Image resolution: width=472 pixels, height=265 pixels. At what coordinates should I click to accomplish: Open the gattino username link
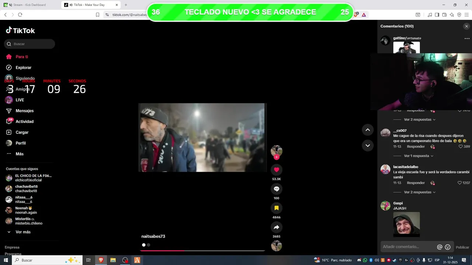tap(407, 38)
